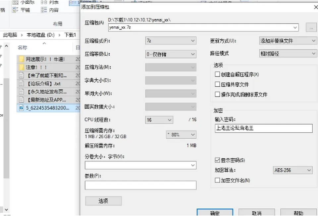The width and height of the screenshot is (318, 216).
Task: Click the 参数(P) input field
Action: (x=140, y=185)
